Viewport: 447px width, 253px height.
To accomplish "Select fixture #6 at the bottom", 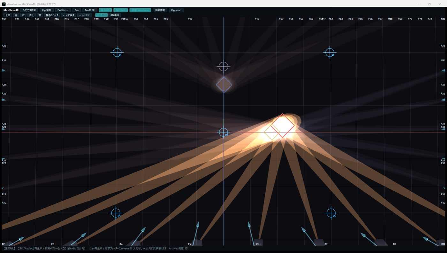I will coord(258,242).
